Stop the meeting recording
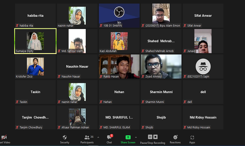245x146 pixels. [x=155, y=137]
